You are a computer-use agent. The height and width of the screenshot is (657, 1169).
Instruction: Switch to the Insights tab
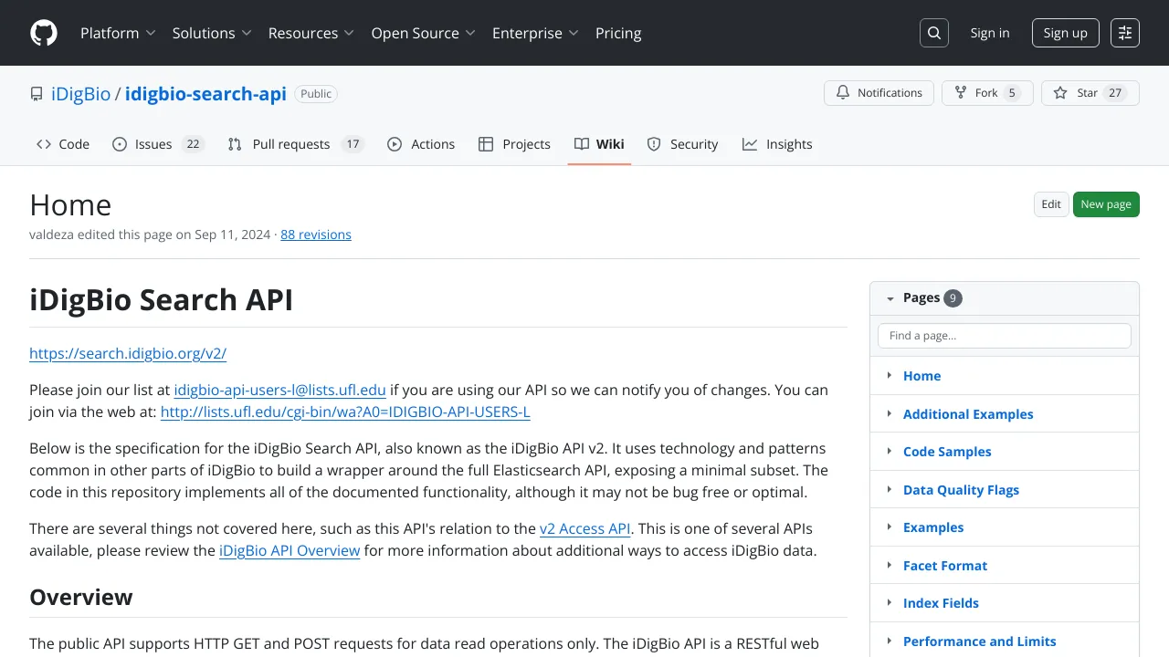pyautogui.click(x=777, y=144)
